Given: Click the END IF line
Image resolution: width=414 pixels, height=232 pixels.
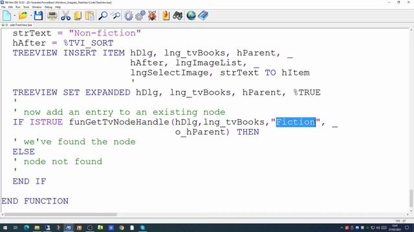Looking at the screenshot, I should point(29,182).
